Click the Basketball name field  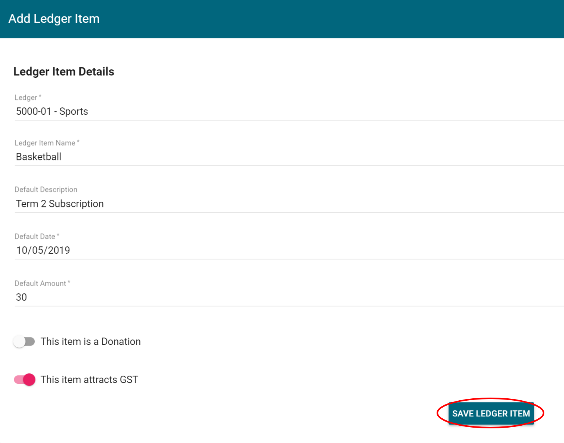tap(38, 157)
